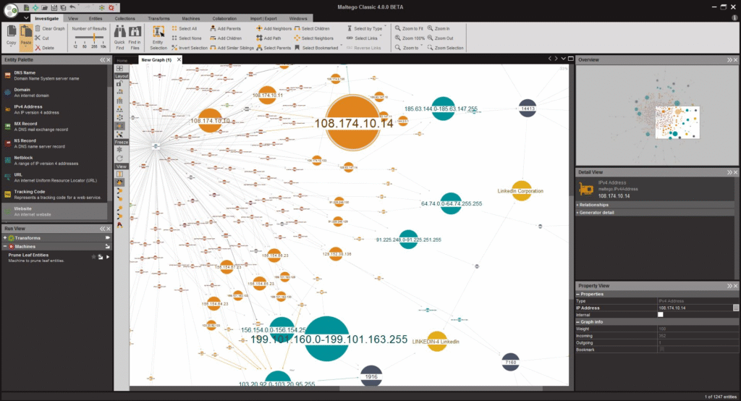Collapse the Properties section in Property View
The image size is (741, 401).
click(x=578, y=294)
